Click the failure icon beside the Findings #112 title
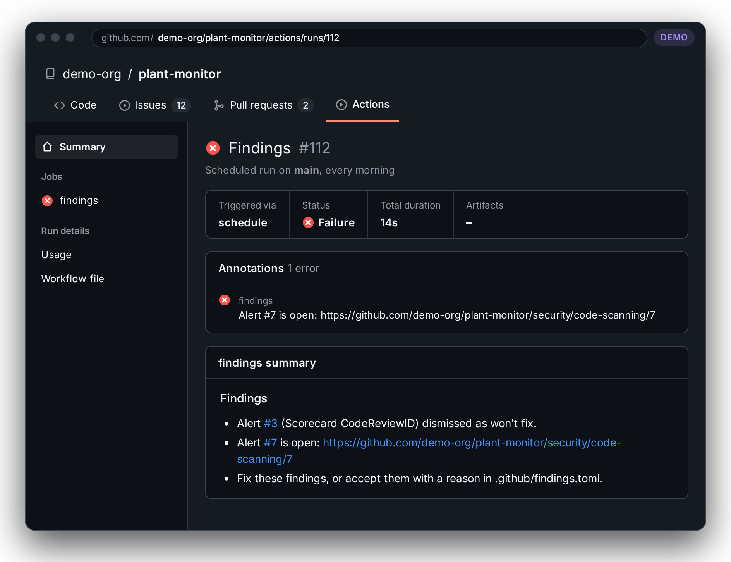731x562 pixels. click(x=213, y=148)
